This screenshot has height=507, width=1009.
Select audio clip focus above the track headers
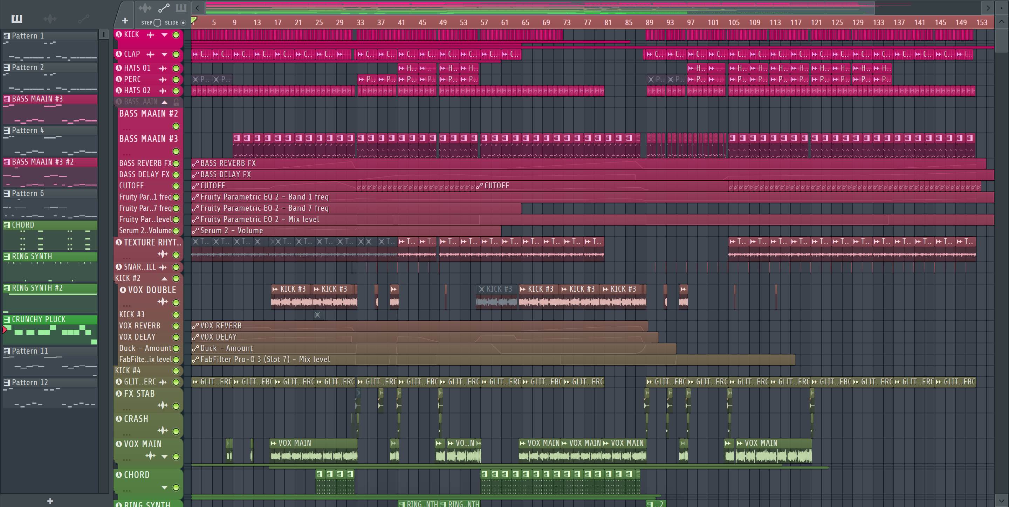(145, 8)
